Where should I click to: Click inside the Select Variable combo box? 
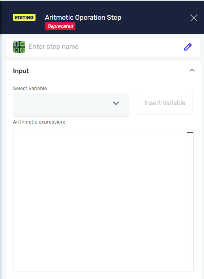point(71,105)
